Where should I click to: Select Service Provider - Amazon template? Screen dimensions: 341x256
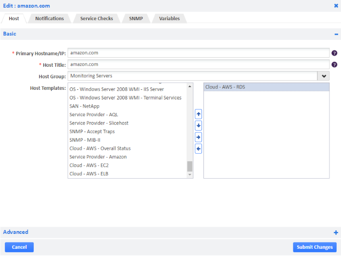pos(127,157)
